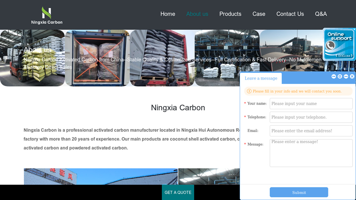This screenshot has height=200, width=356.
Task: Select About us in the navigation
Action: click(x=197, y=14)
